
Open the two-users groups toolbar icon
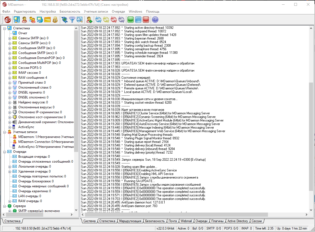pyautogui.click(x=32, y=20)
